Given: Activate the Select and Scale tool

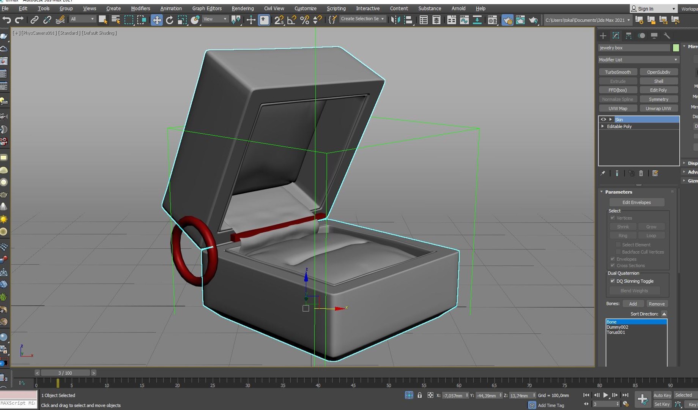Looking at the screenshot, I should pyautogui.click(x=182, y=20).
